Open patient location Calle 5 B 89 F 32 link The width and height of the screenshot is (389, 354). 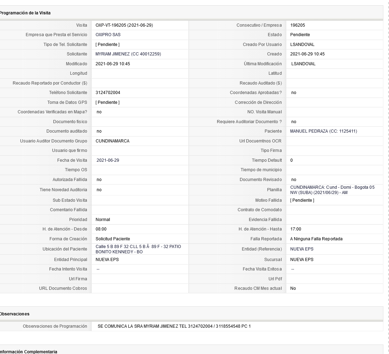138,249
